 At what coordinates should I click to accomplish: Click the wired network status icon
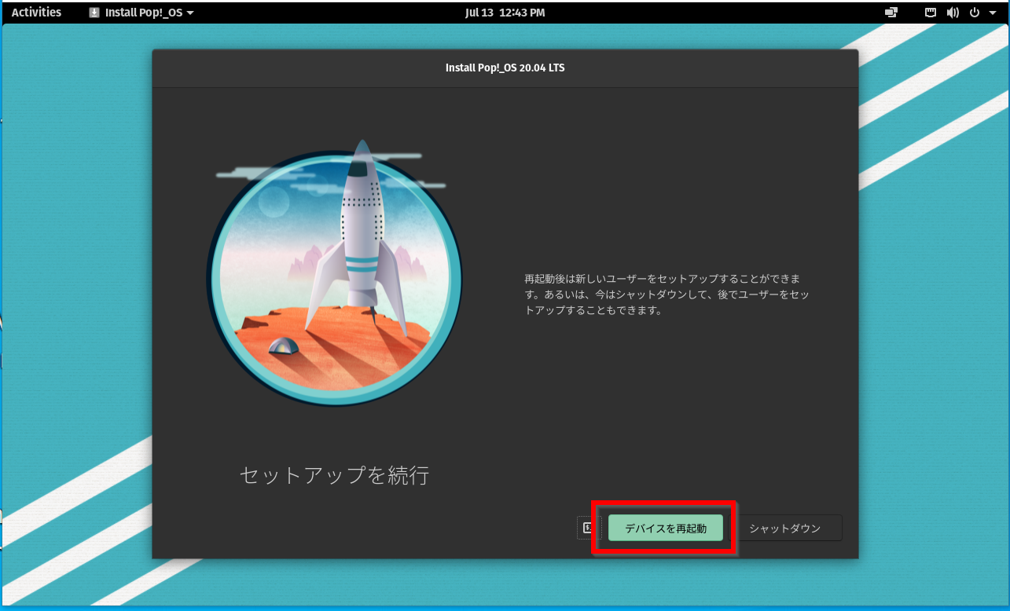click(x=931, y=13)
